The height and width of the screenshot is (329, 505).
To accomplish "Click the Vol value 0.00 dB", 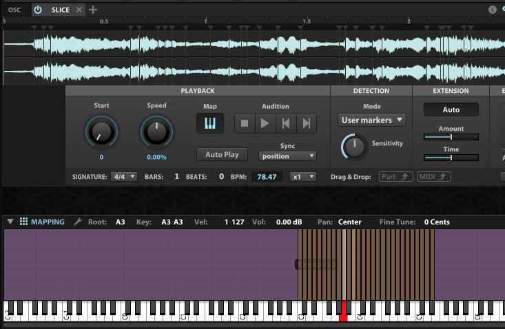I will (x=289, y=222).
